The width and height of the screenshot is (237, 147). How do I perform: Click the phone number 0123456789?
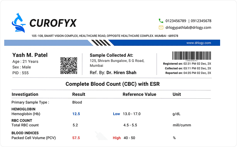tap(176, 21)
